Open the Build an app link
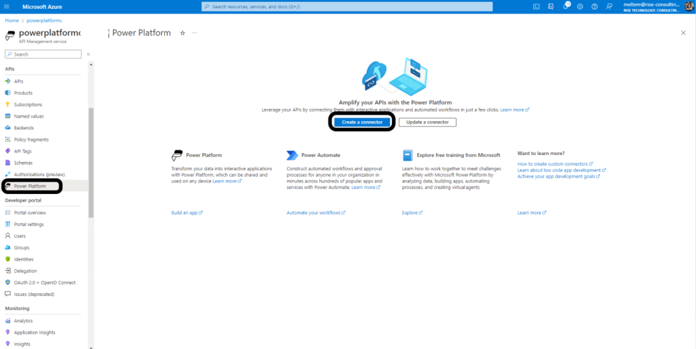This screenshot has width=696, height=349. (186, 213)
